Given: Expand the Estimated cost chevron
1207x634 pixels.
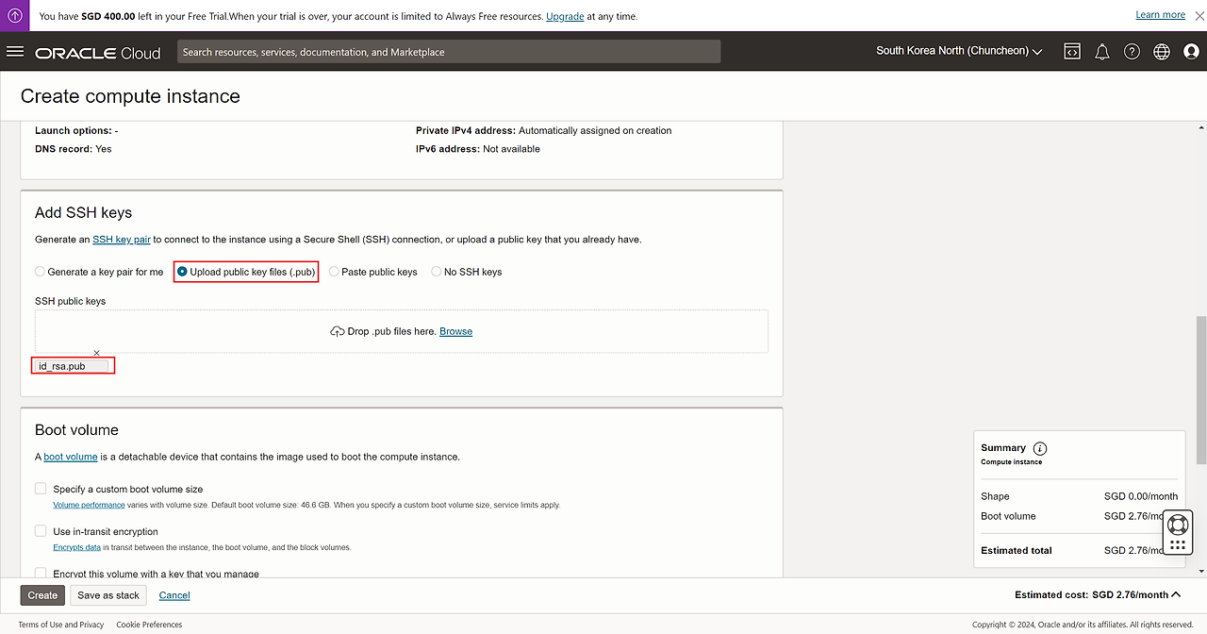Looking at the screenshot, I should [1176, 594].
